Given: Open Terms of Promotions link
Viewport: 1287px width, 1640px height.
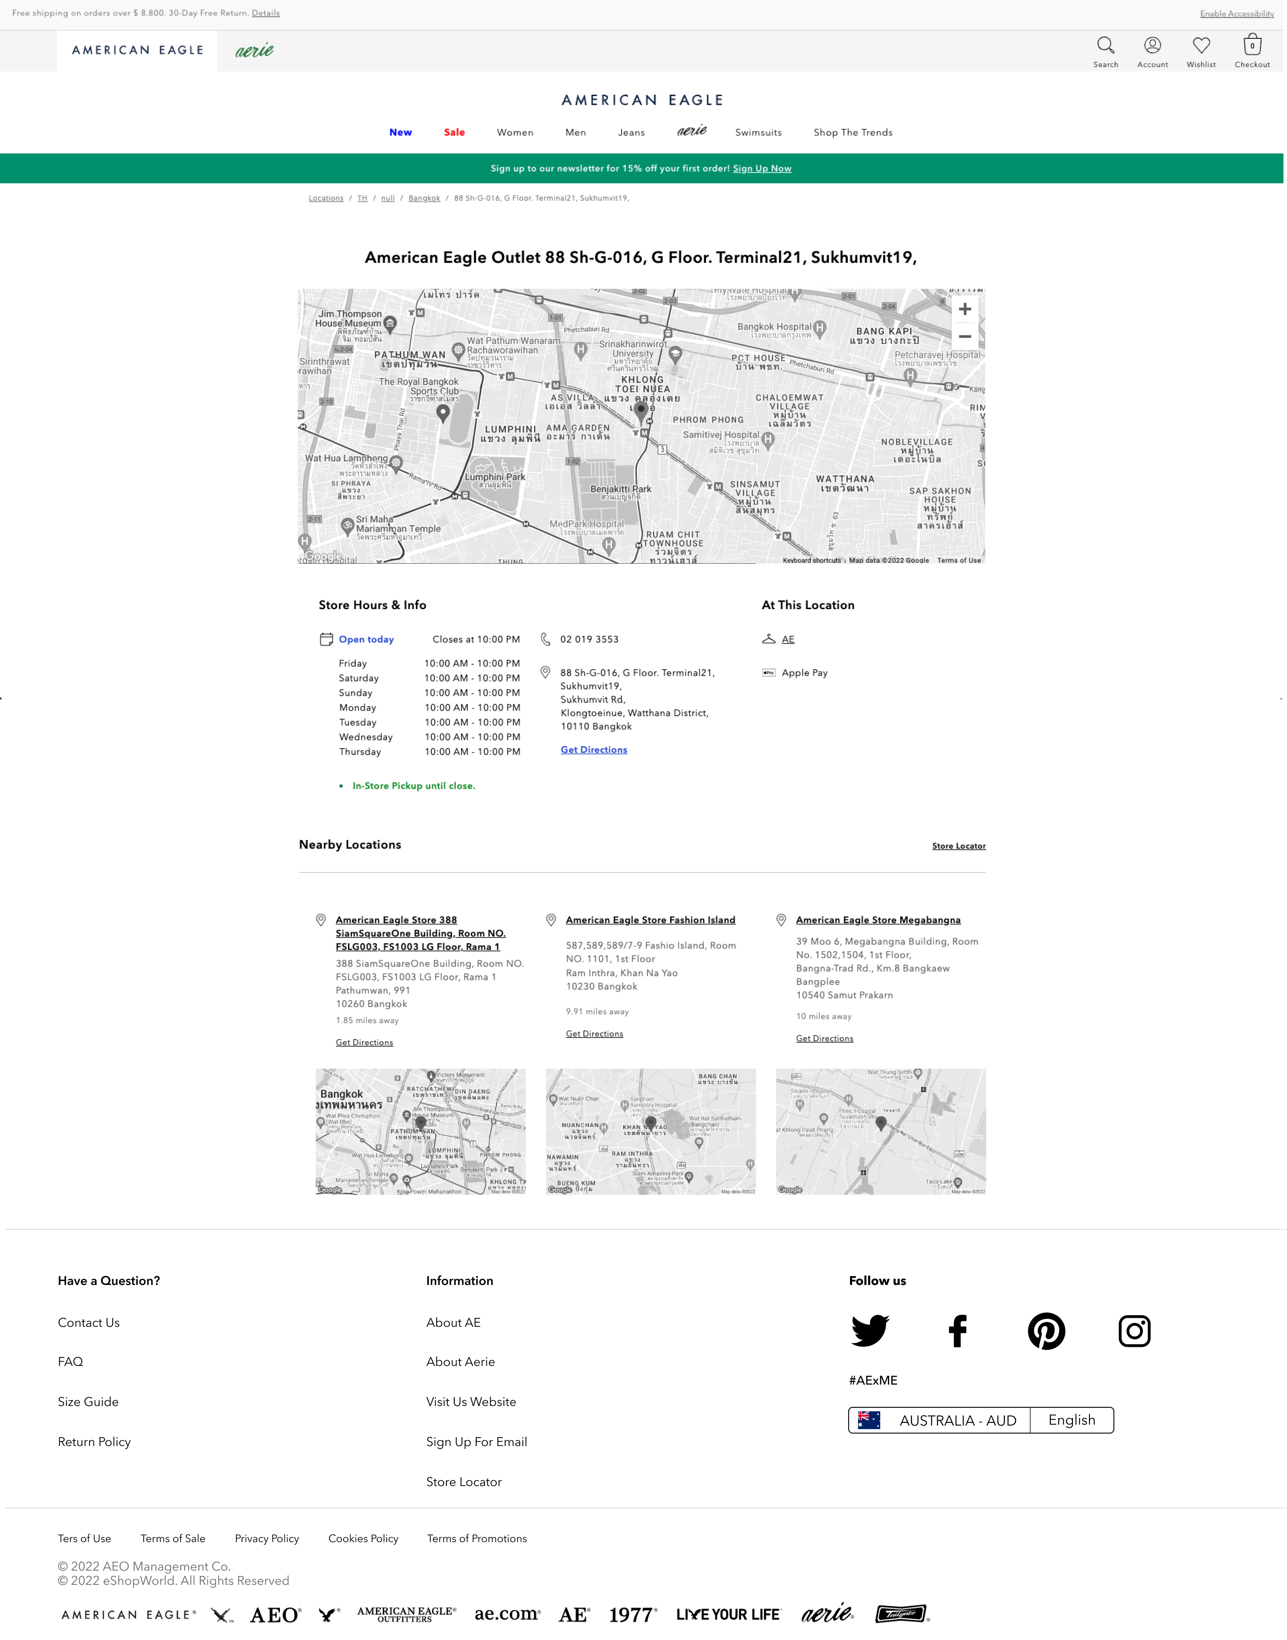Looking at the screenshot, I should point(477,1538).
